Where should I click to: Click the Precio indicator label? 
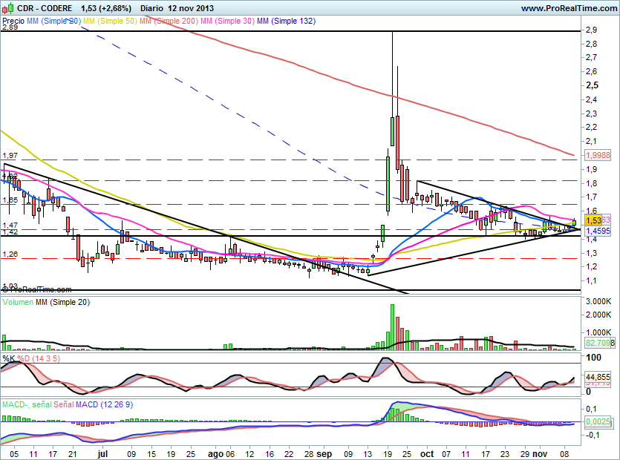click(13, 21)
